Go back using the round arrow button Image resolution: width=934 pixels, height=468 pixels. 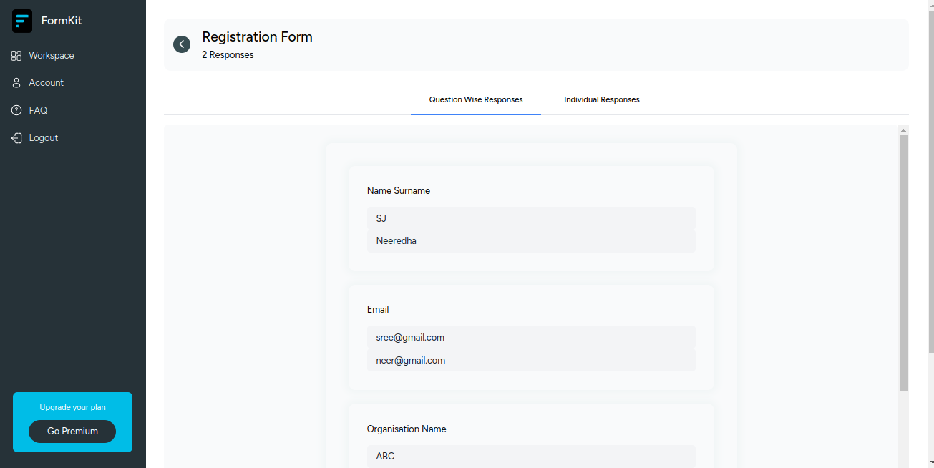click(x=182, y=44)
